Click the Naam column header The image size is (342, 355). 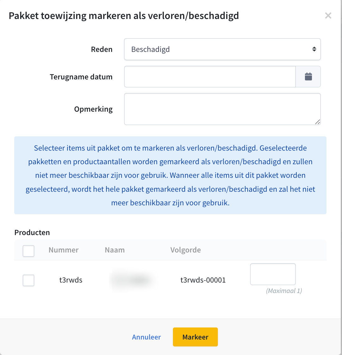pyautogui.click(x=115, y=250)
